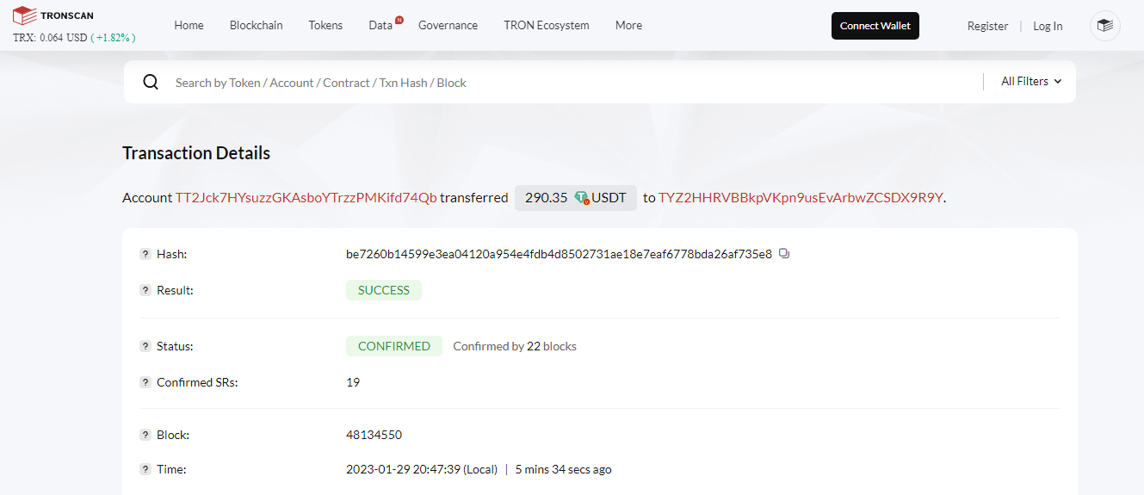Click the help icon next to Block
This screenshot has height=495, width=1144.
click(x=145, y=435)
